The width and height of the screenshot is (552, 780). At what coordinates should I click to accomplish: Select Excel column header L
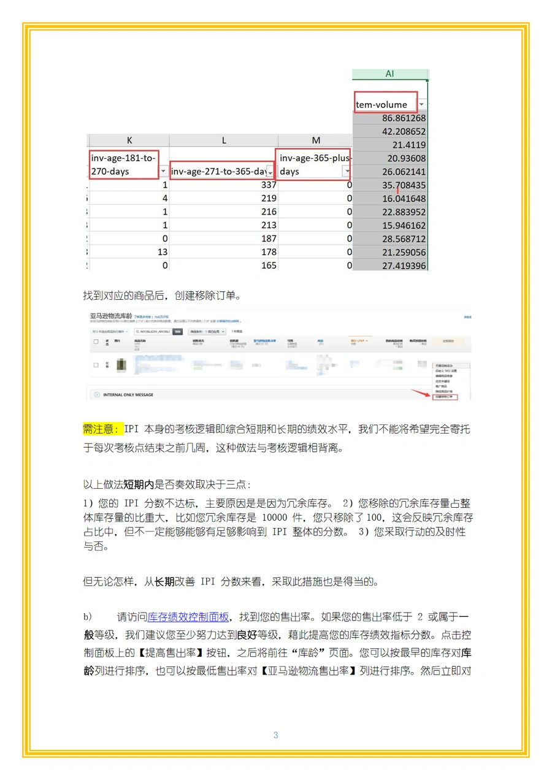pyautogui.click(x=223, y=140)
